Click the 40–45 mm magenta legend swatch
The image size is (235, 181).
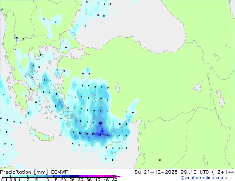100,176
